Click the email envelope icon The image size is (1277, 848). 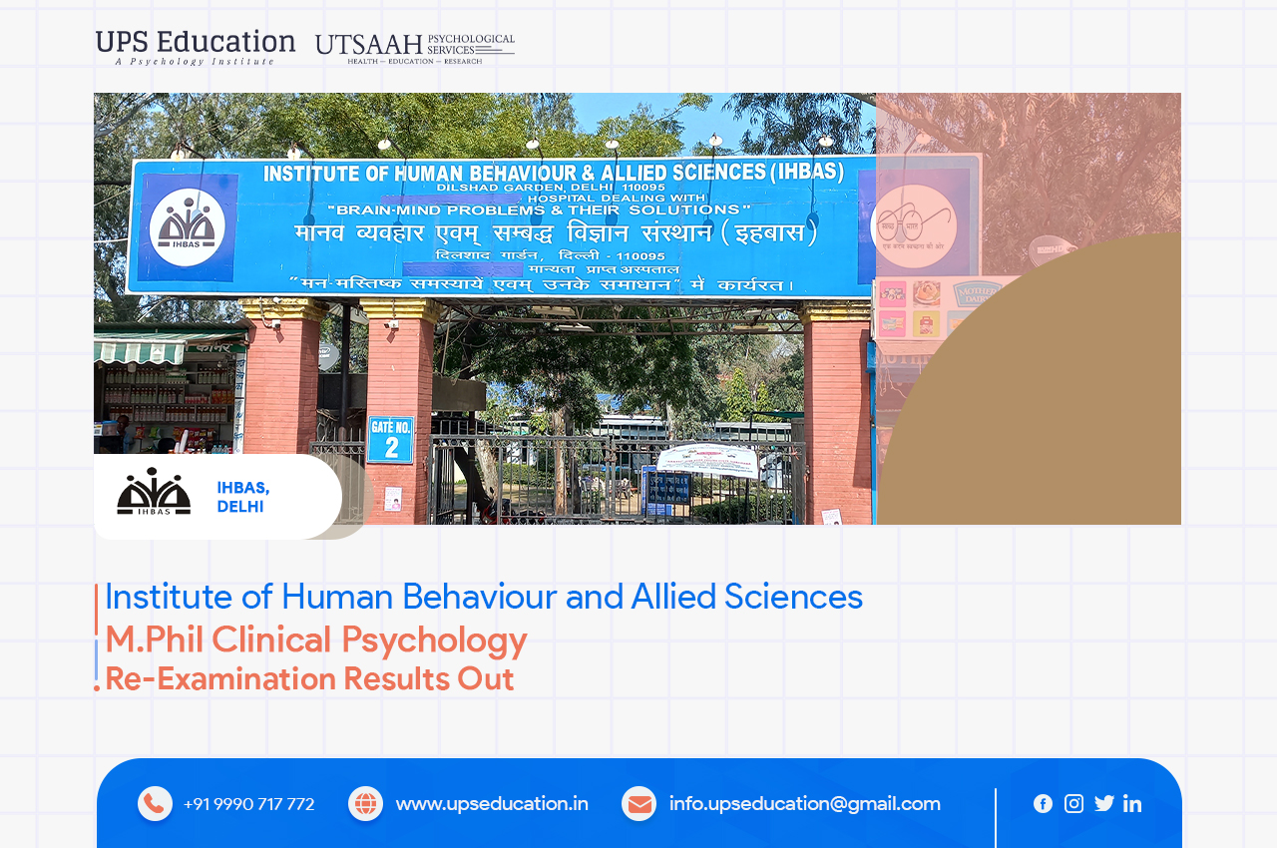638,804
